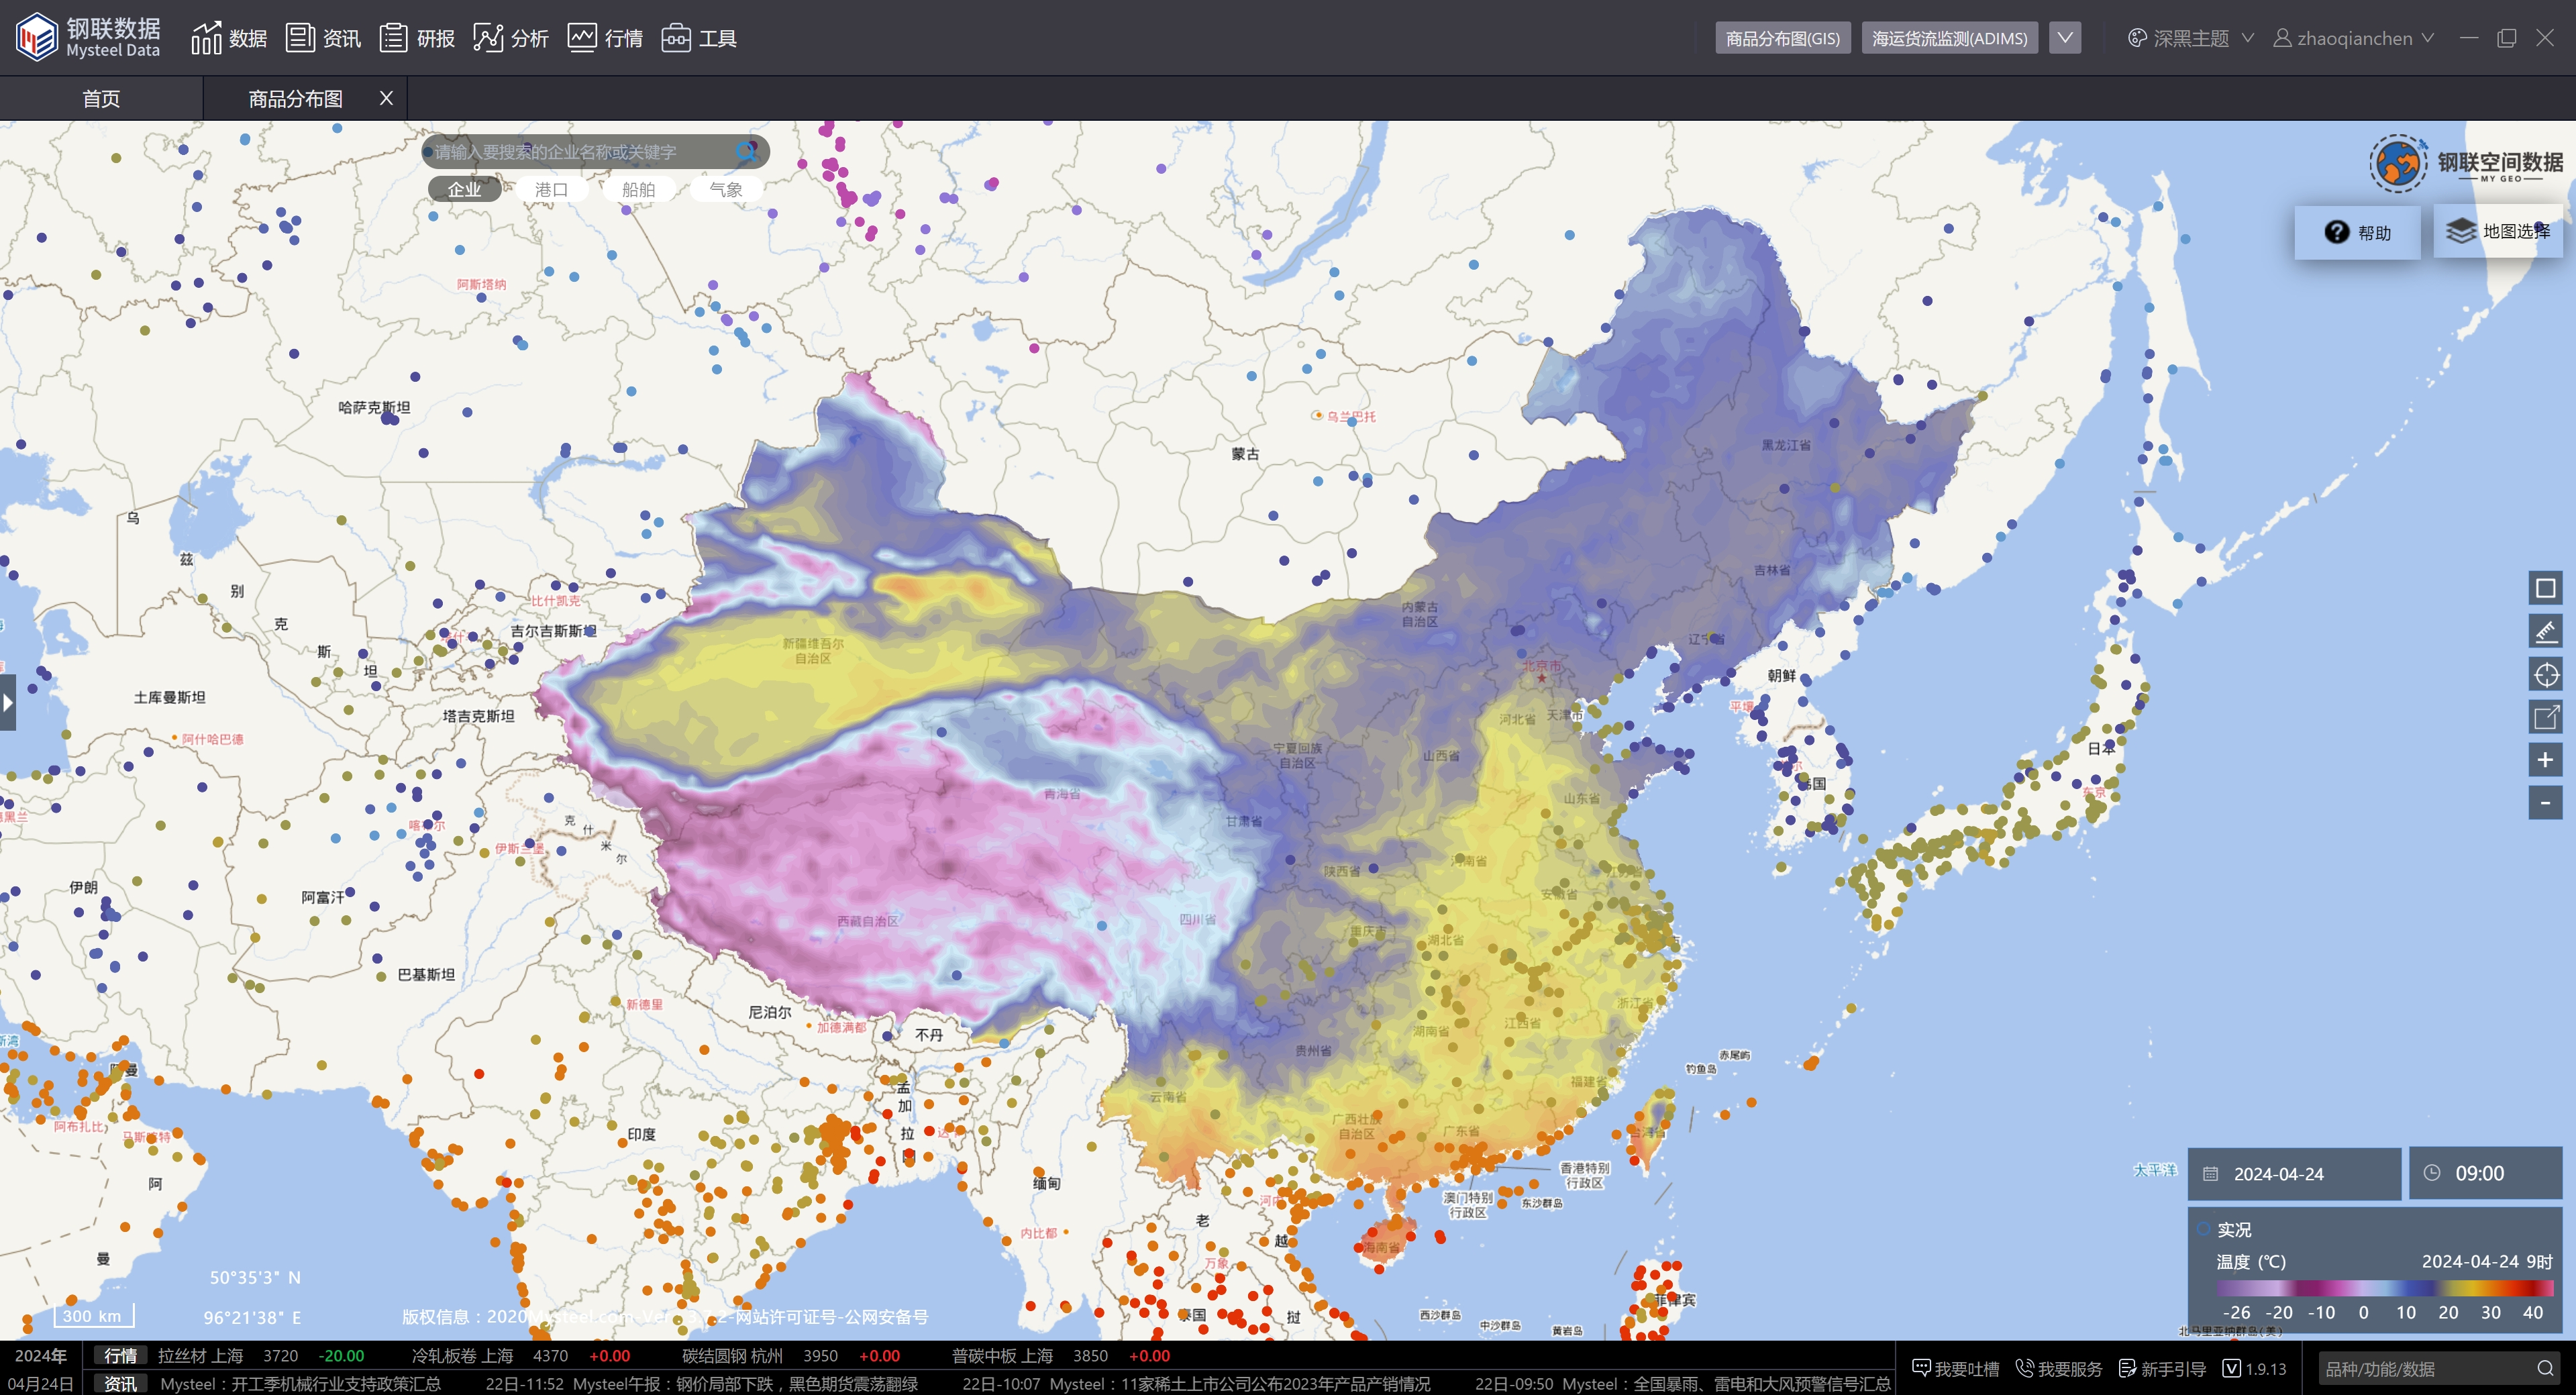2576x1395 pixels.
Task: Click the locate crosshair tool
Action: point(2545,674)
